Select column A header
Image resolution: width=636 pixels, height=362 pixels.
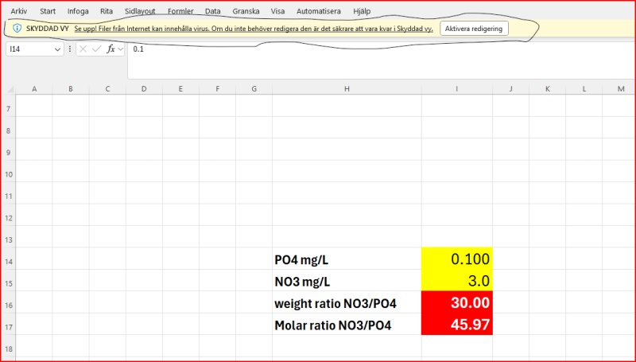[x=34, y=89]
